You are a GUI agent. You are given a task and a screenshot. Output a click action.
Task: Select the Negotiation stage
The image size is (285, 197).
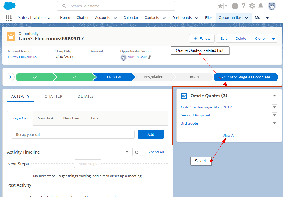(x=154, y=77)
